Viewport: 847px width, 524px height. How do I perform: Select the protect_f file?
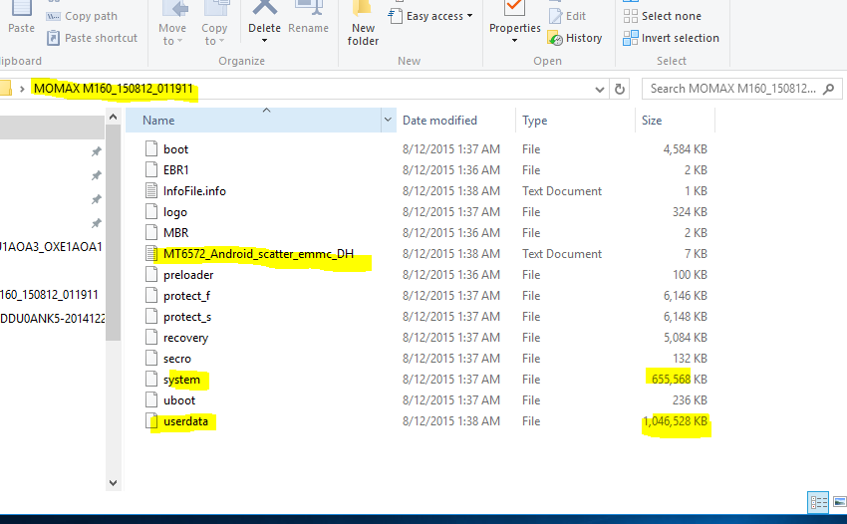click(187, 296)
